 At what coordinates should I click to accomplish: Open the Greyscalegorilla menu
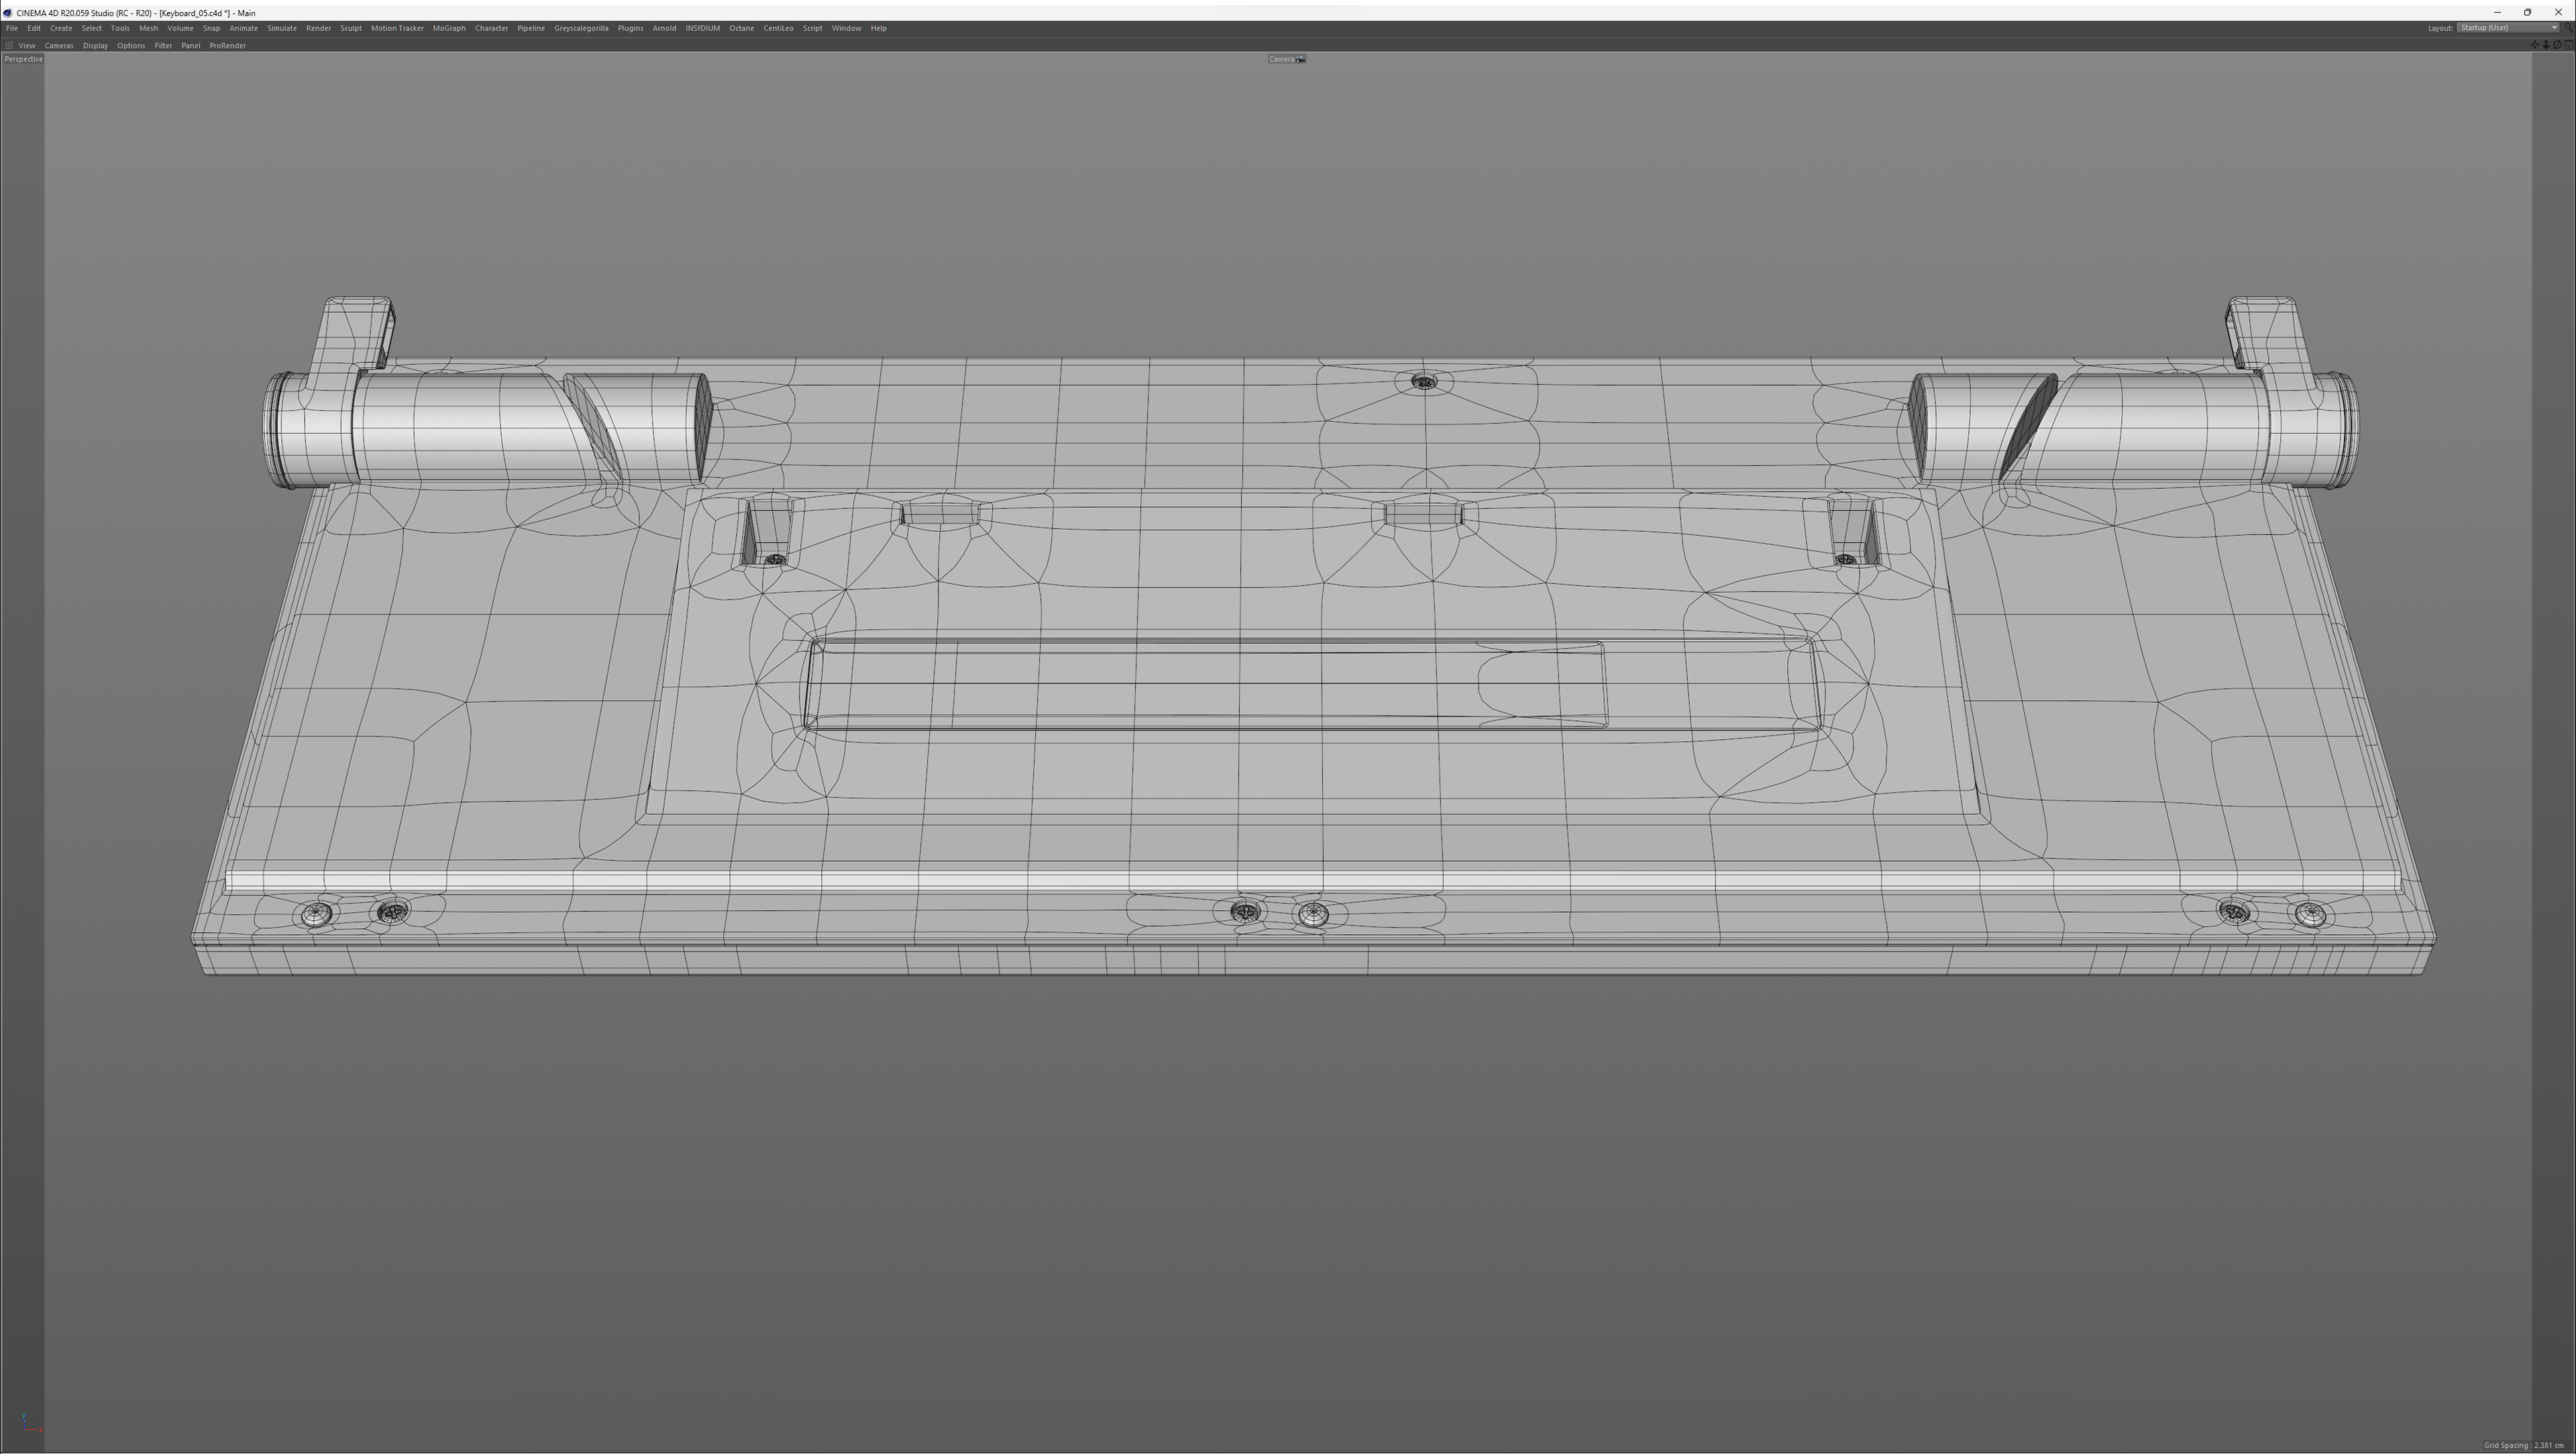tap(581, 28)
